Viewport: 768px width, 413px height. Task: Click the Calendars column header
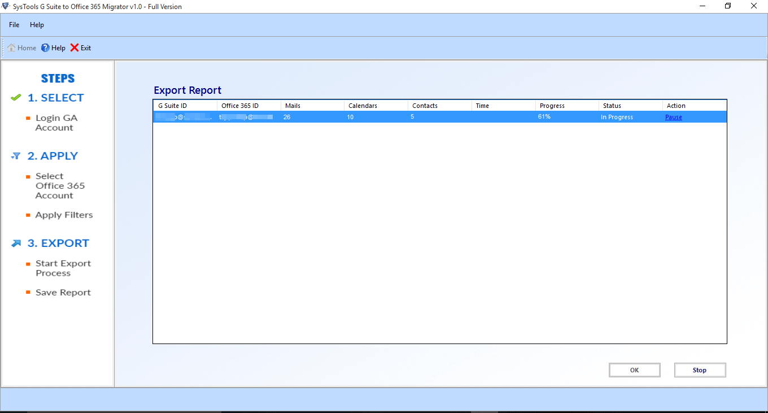376,106
